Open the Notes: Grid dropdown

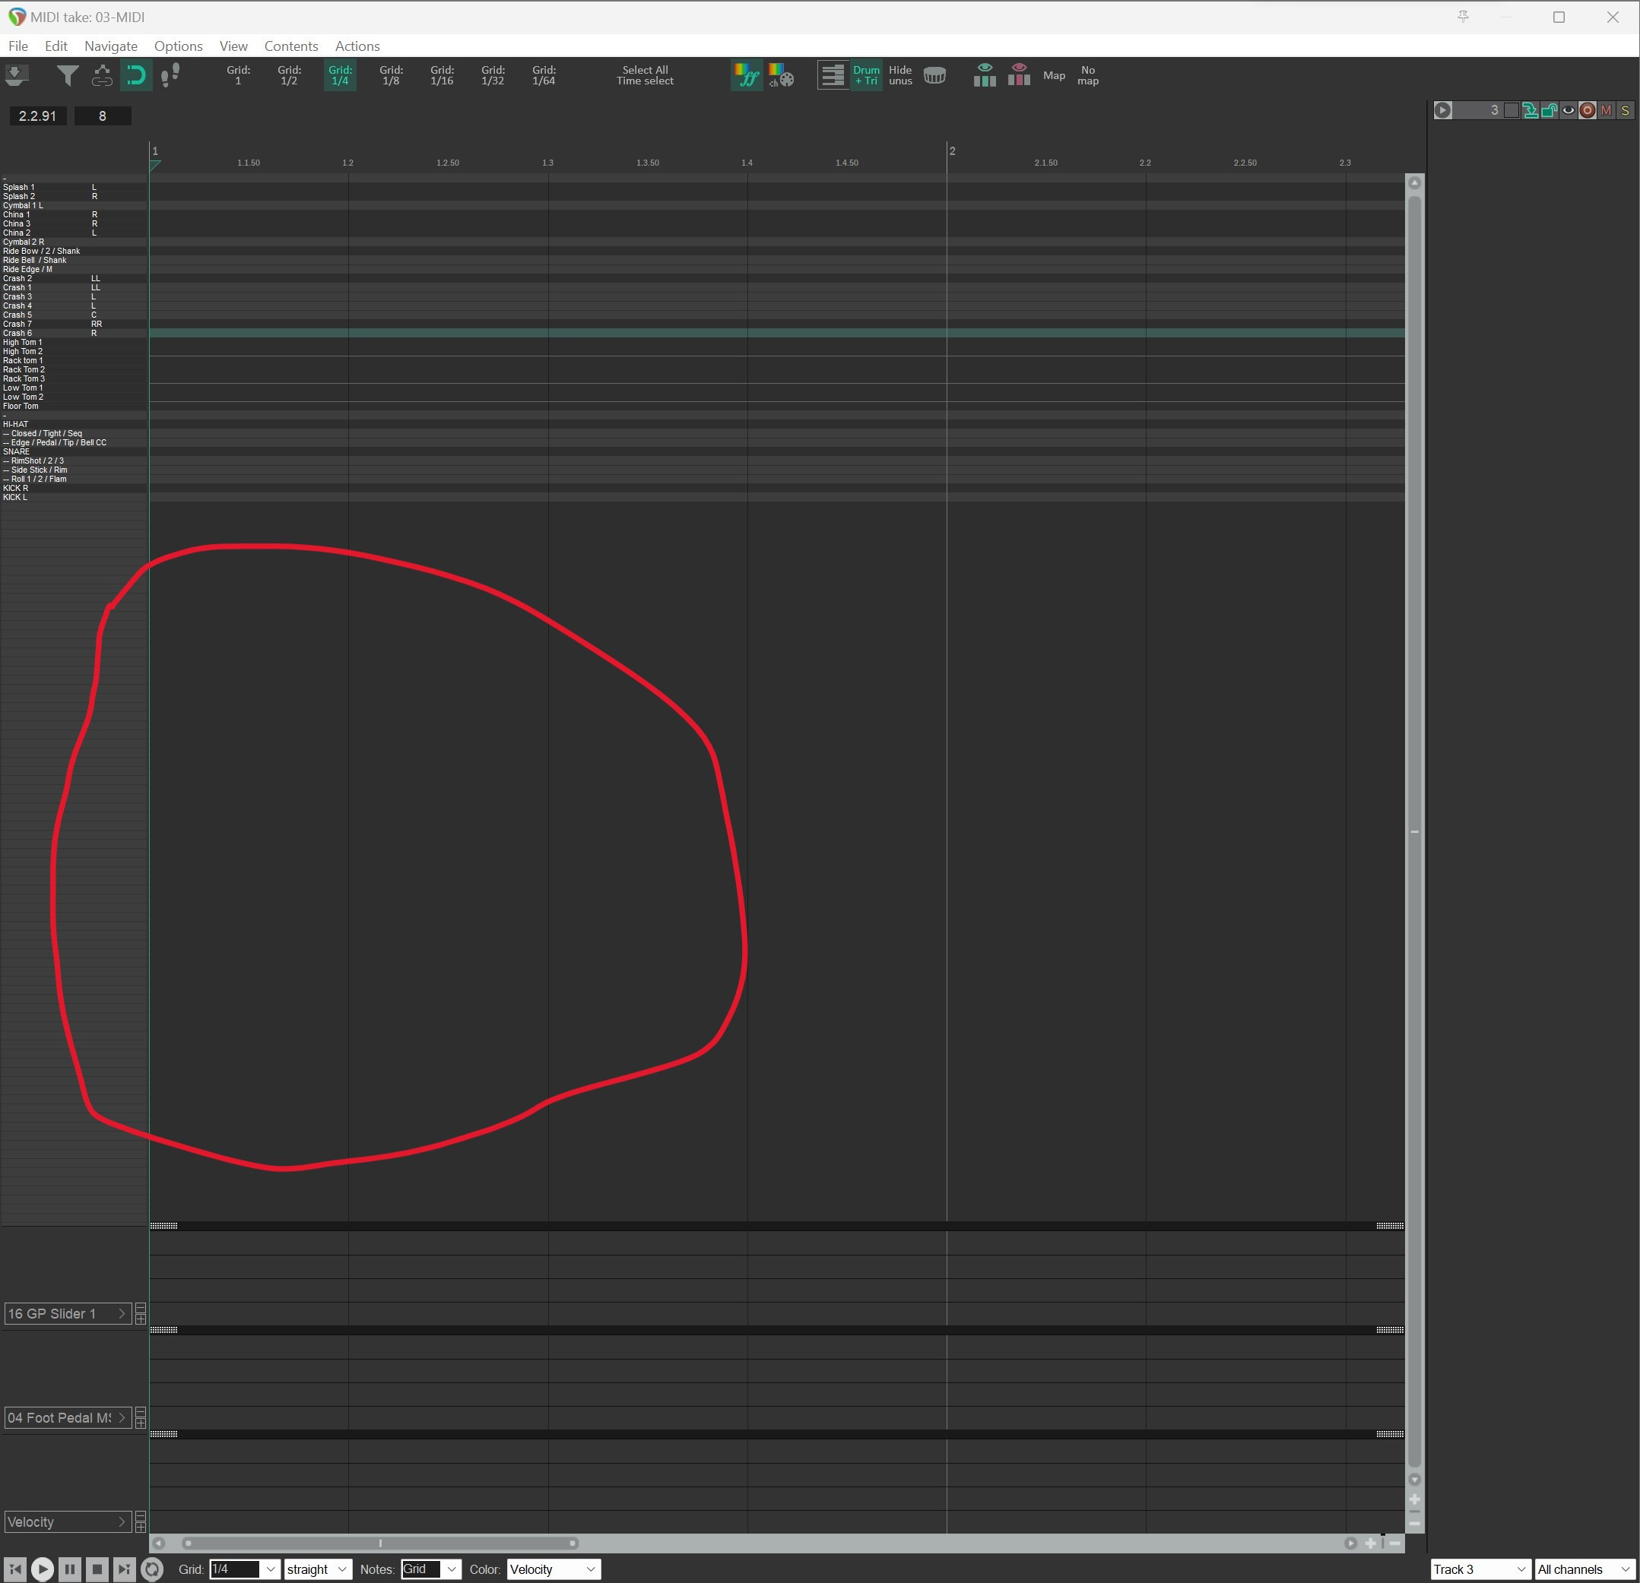click(x=430, y=1569)
